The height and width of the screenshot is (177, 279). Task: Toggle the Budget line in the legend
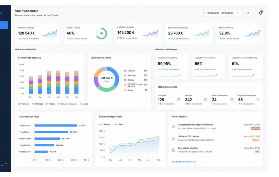(105, 124)
